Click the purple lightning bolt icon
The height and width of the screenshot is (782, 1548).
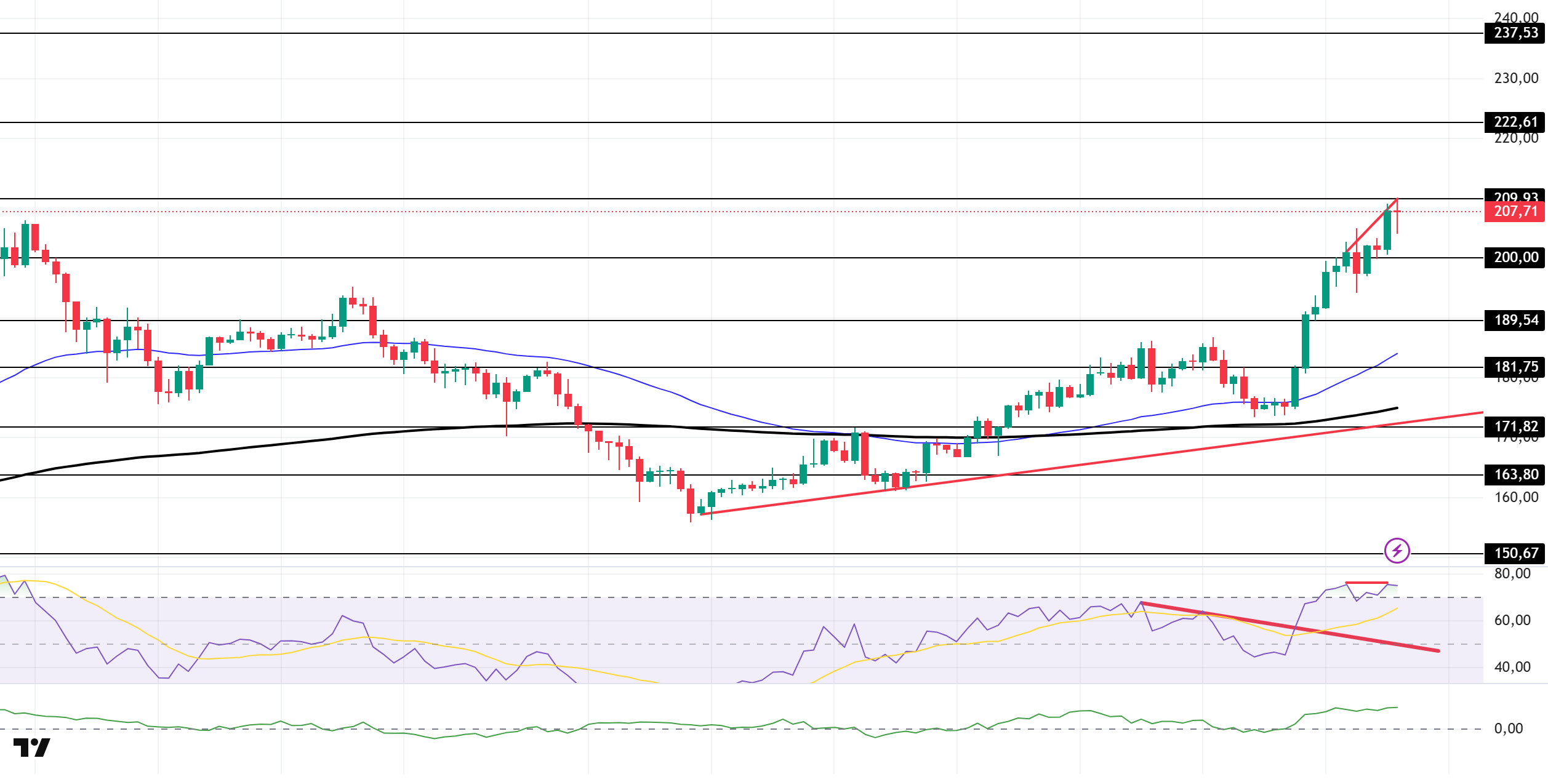pos(1397,550)
